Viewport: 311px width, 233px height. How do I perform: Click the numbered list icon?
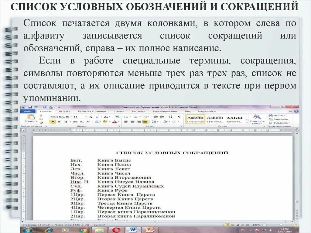click(135, 117)
